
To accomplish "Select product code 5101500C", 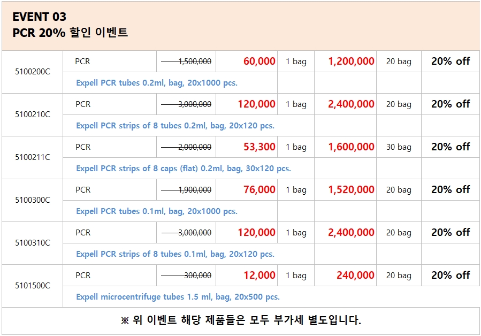I will point(33,286).
